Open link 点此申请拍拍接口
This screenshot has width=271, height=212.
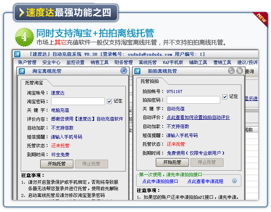(x=160, y=181)
